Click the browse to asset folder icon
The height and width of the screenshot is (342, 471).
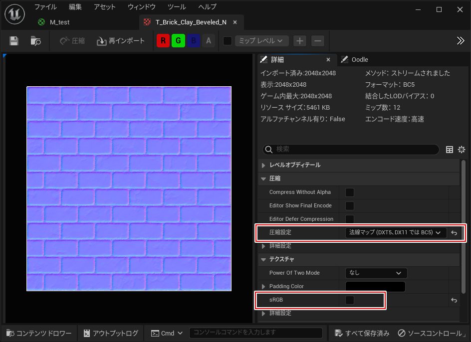tap(35, 41)
